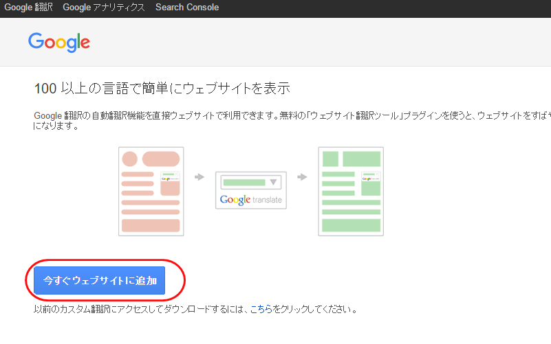Open Google アナリティクス in the top bar

point(104,8)
